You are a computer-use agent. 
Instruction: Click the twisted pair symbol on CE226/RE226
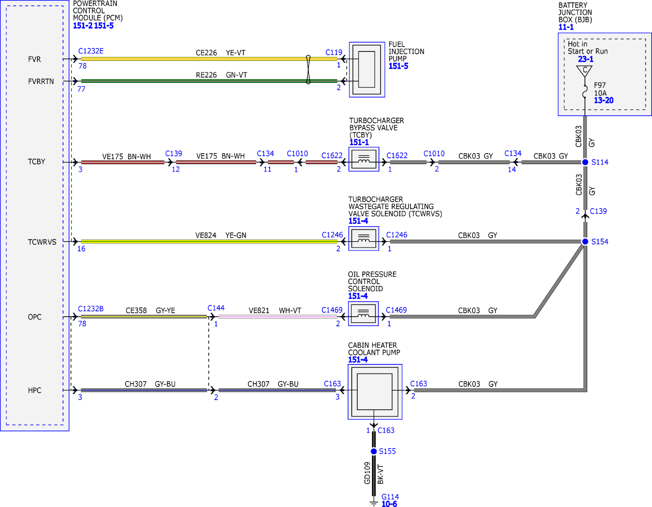coord(308,70)
